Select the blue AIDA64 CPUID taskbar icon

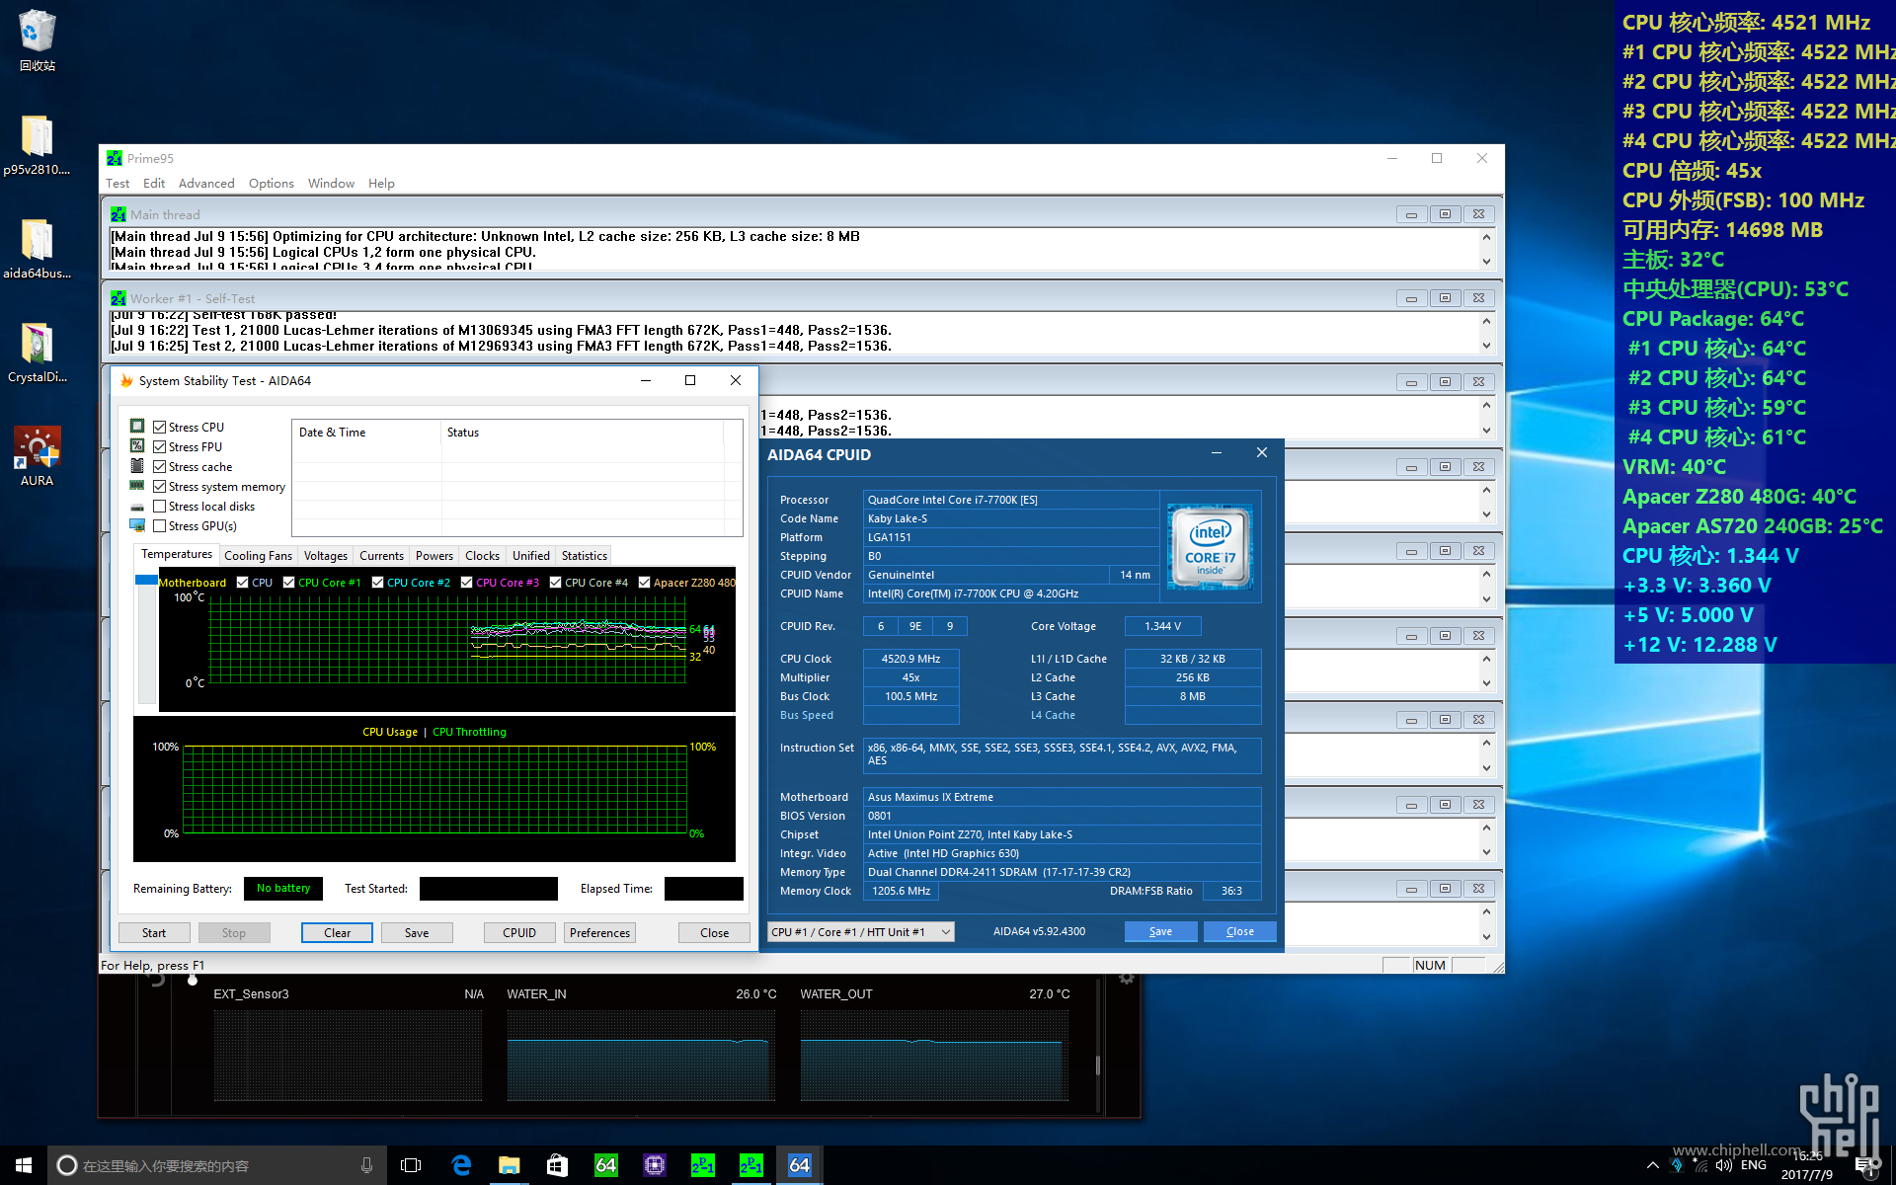(799, 1165)
